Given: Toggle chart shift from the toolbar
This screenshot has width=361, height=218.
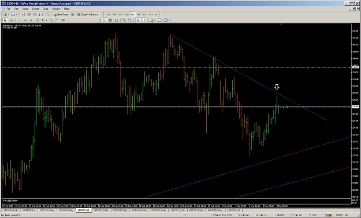Looking at the screenshot, I should [x=144, y=20].
